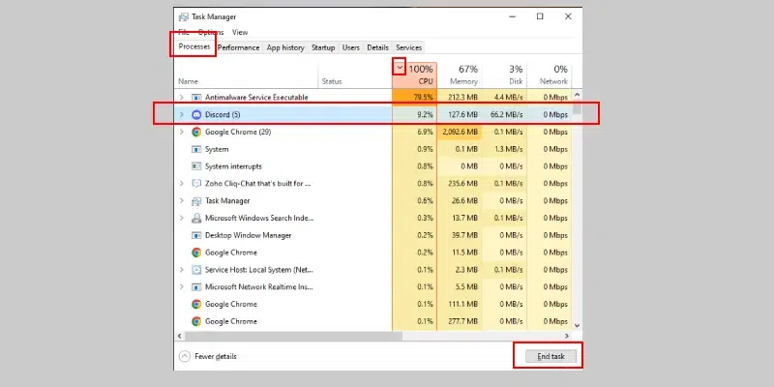The image size is (774, 387).
Task: Collapse view with Fewer details arrow icon
Action: pos(184,356)
